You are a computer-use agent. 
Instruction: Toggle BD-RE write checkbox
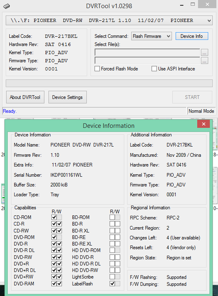[117, 237]
